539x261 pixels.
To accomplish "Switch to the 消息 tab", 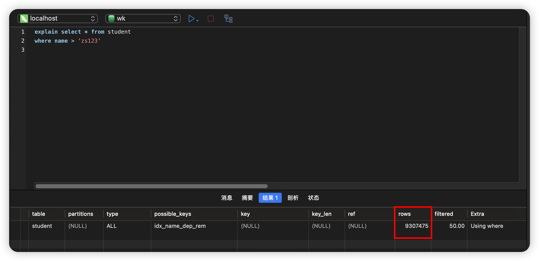I will pos(227,198).
